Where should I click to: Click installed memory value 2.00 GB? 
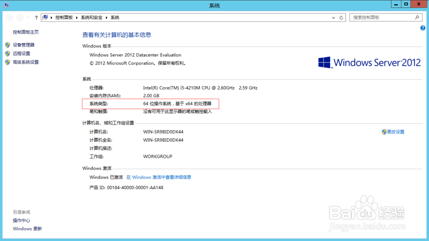(151, 96)
